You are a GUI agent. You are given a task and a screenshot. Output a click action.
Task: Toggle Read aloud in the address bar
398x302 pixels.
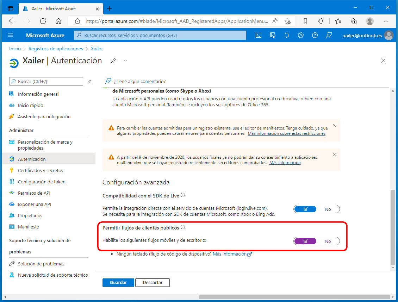275,21
